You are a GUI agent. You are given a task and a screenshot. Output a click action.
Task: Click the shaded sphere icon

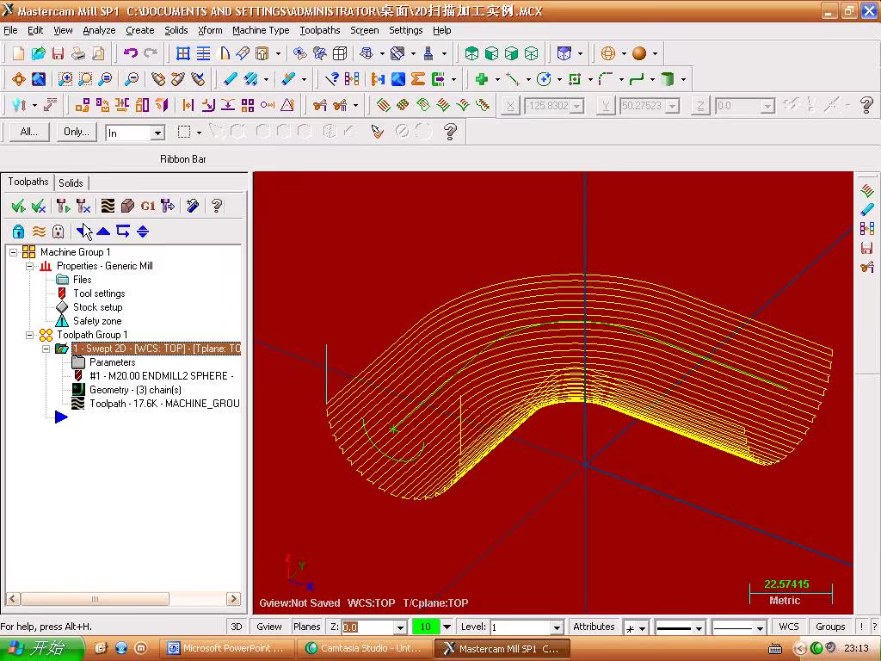click(639, 53)
